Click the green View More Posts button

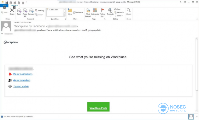98,107
